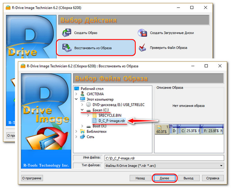Screen dimensions: 231x188
Task: Select the D_C_F-image.rdr file
Action: pyautogui.click(x=112, y=121)
